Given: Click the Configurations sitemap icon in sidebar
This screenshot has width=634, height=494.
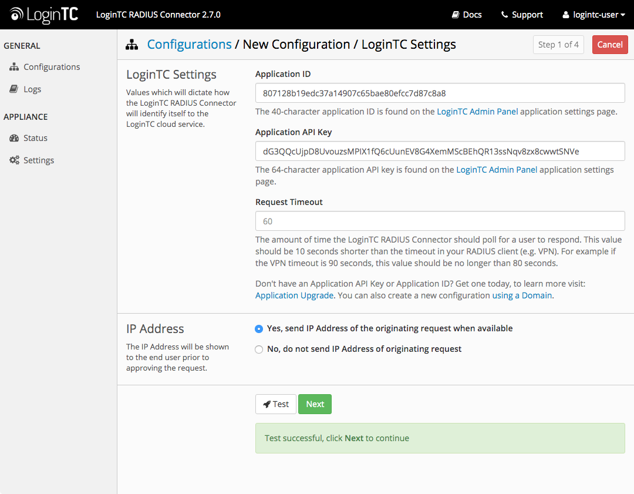Looking at the screenshot, I should [14, 67].
